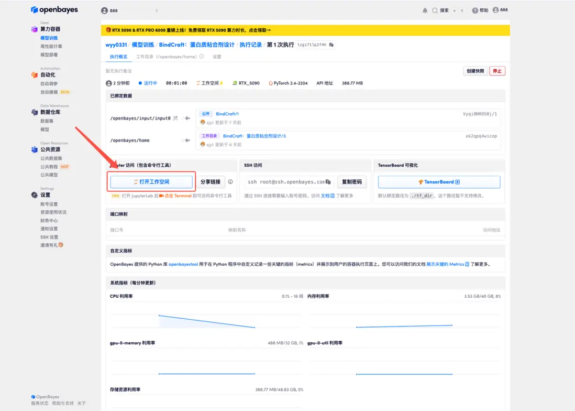Viewport: 575px width, 411px height.
Task: Open the 帮助 help icon
Action: (x=475, y=10)
